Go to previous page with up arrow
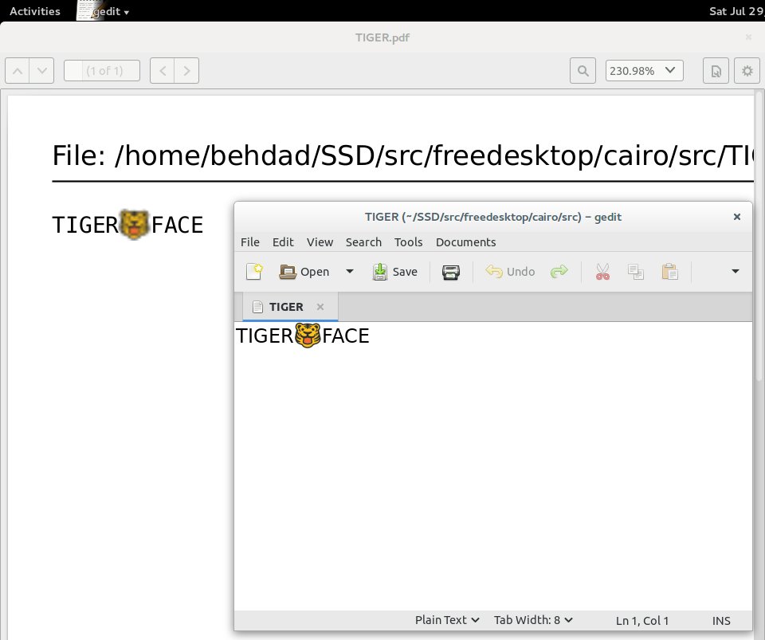The image size is (765, 640). click(x=17, y=71)
